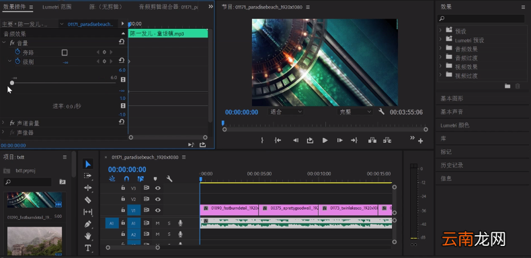This screenshot has width=531, height=258.
Task: Toggle the 旁路 bypass checkbox
Action: click(x=65, y=52)
